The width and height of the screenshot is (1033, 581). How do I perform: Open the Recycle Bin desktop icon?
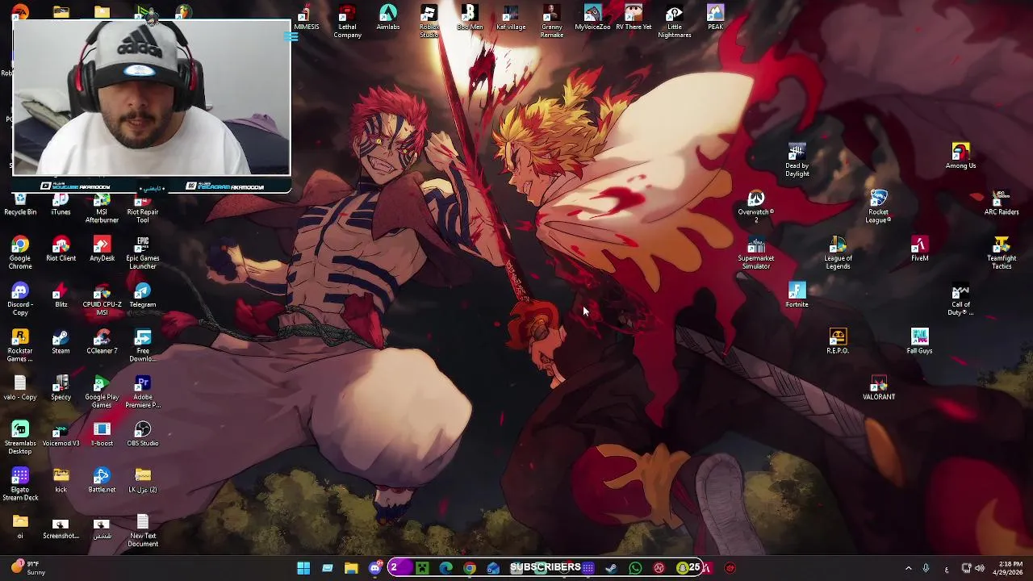pos(20,204)
